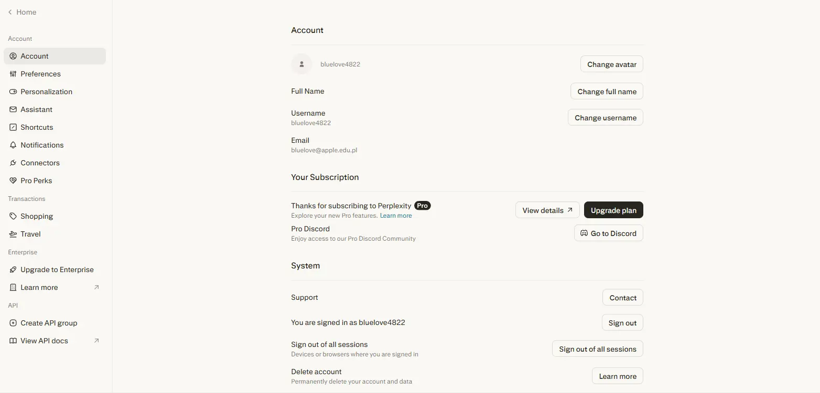
Task: Click the Account person icon in sidebar
Action: tap(13, 56)
